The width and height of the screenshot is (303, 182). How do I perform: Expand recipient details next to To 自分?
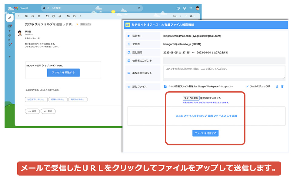(x=32, y=34)
